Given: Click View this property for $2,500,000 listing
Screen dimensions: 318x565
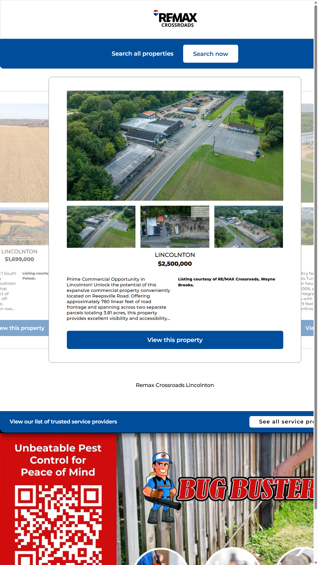Looking at the screenshot, I should click(175, 340).
